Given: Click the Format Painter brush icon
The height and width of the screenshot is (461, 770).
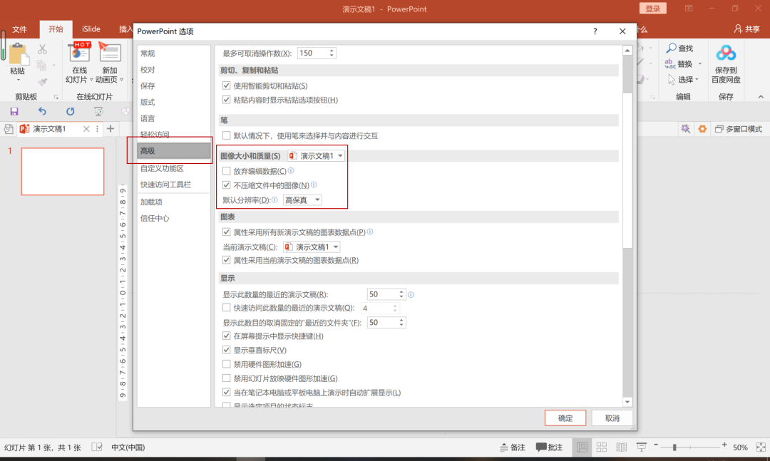Looking at the screenshot, I should pyautogui.click(x=42, y=81).
